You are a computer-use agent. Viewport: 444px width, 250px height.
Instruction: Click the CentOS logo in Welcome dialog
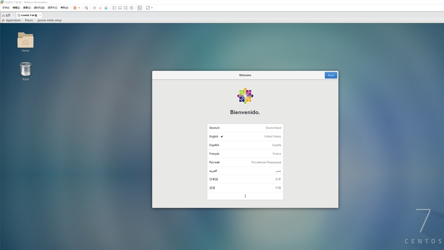(x=245, y=96)
